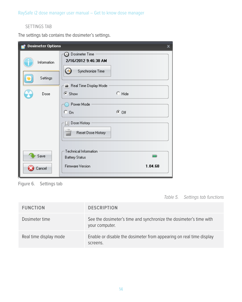Screen dimensions: 242x302
Task: Click the Power Mode icon
Action: [x=67, y=104]
